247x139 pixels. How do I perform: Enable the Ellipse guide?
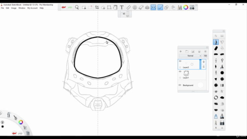point(135,7)
